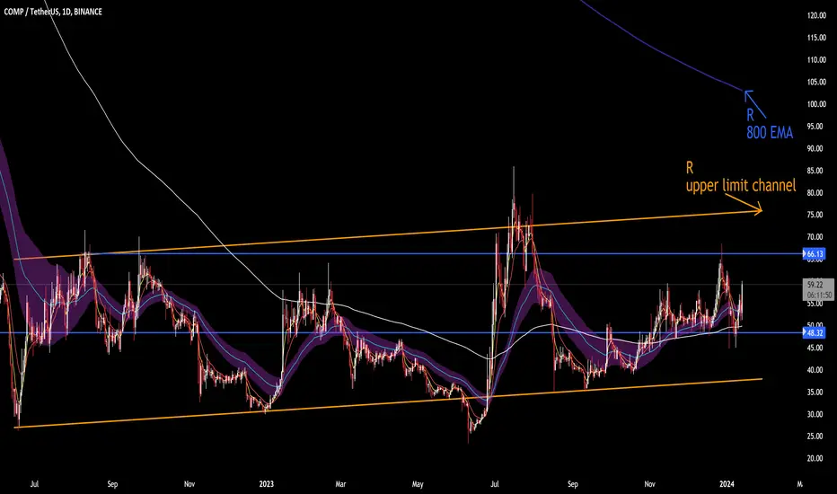The image size is (837, 494).
Task: Click the current price label 59.22
Action: point(815,286)
